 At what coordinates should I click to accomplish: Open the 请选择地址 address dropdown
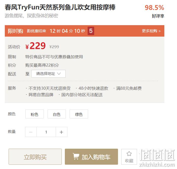click(x=48, y=74)
